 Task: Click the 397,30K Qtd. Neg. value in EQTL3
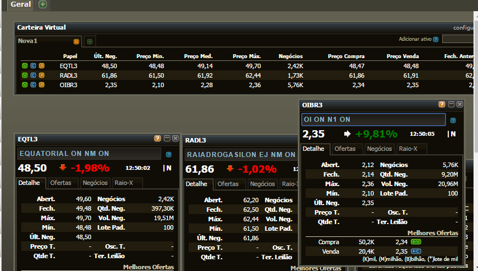(162, 208)
